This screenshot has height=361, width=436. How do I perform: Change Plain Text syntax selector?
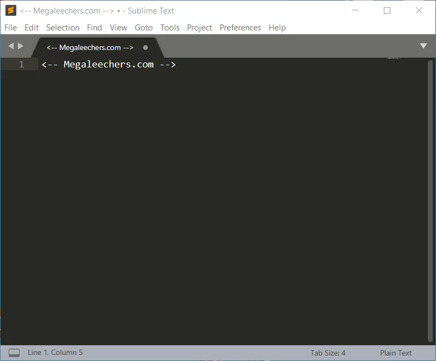click(396, 353)
